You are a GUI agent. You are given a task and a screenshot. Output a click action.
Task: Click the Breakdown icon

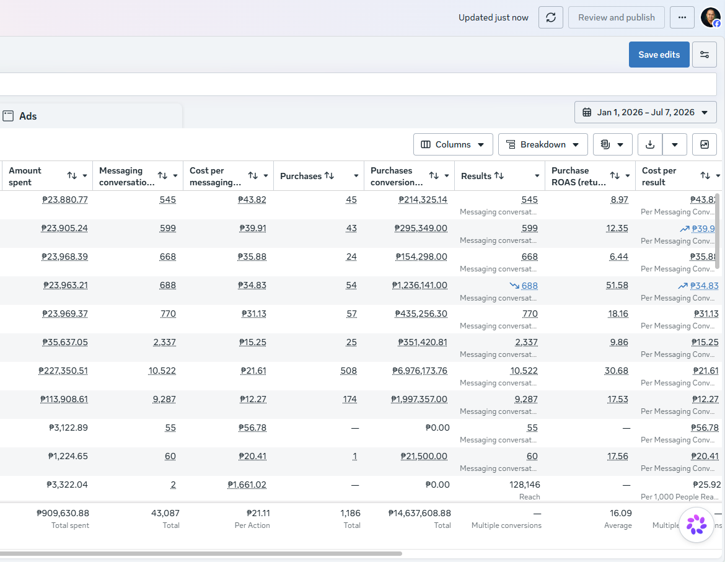[x=511, y=144]
